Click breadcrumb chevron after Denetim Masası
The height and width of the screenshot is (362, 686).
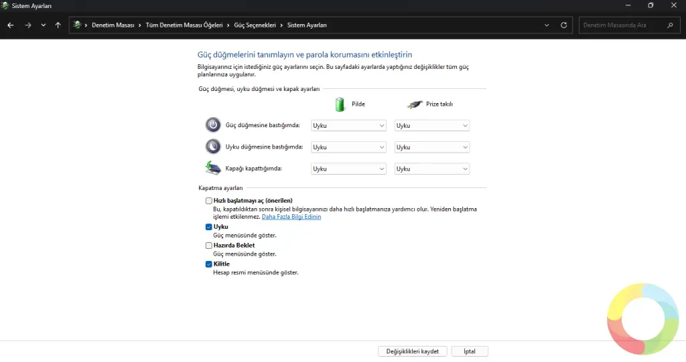(x=140, y=25)
